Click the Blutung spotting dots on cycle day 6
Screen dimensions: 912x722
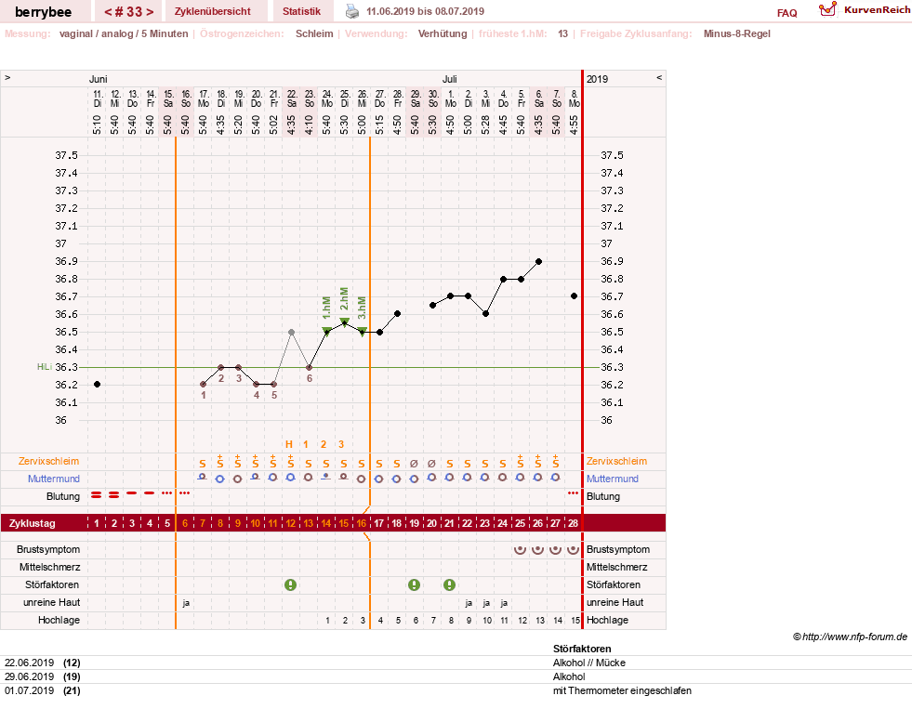pos(185,493)
